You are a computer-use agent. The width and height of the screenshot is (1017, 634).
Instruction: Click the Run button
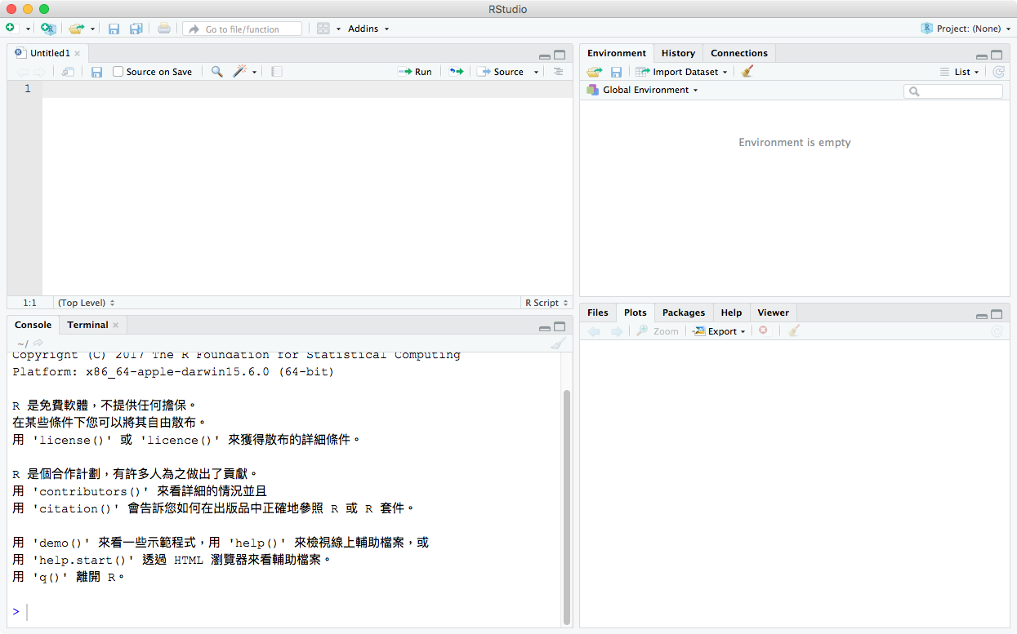point(415,72)
